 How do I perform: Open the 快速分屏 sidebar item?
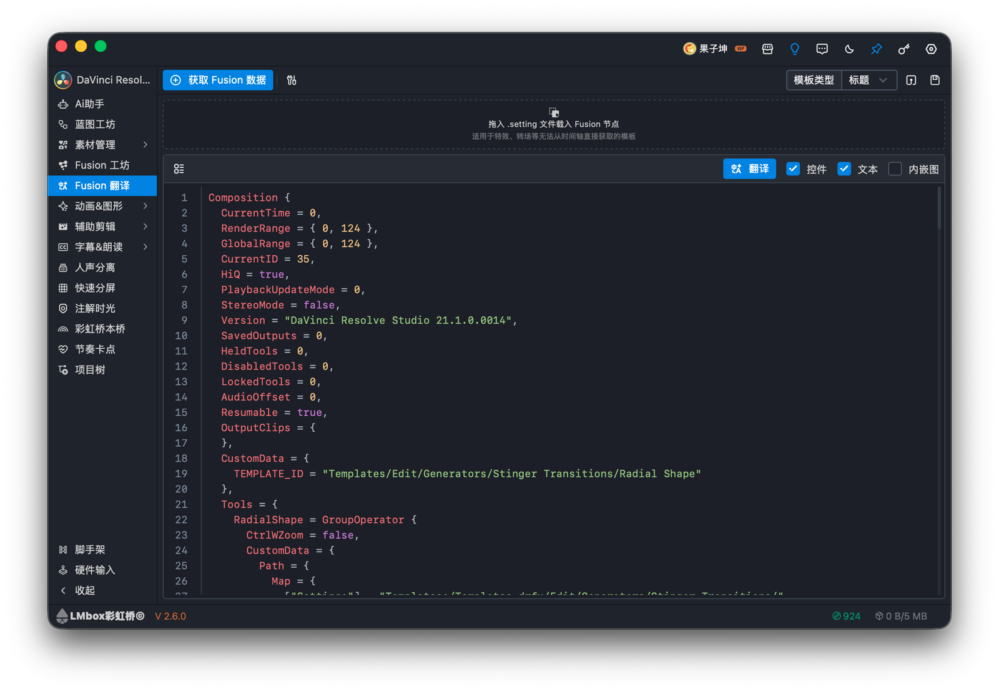tap(102, 288)
